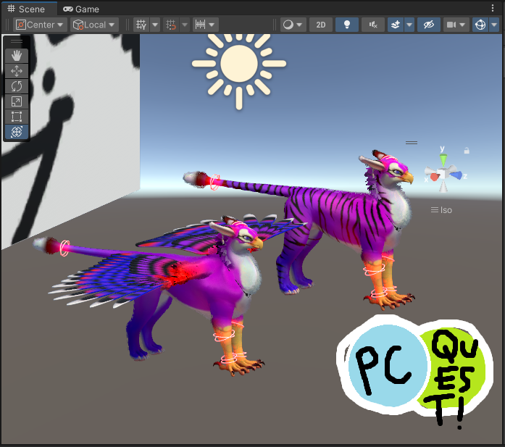
Task: Toggle 2D view mode
Action: point(320,25)
